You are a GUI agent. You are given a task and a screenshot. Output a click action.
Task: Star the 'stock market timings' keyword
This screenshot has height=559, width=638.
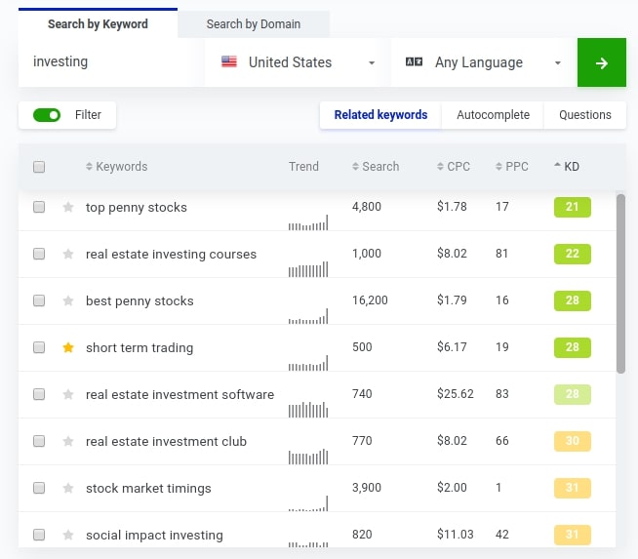pyautogui.click(x=68, y=488)
